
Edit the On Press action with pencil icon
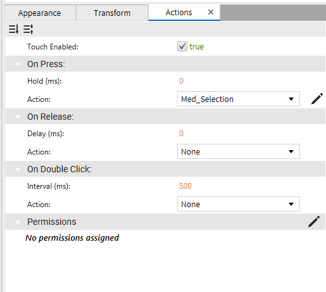tap(317, 99)
